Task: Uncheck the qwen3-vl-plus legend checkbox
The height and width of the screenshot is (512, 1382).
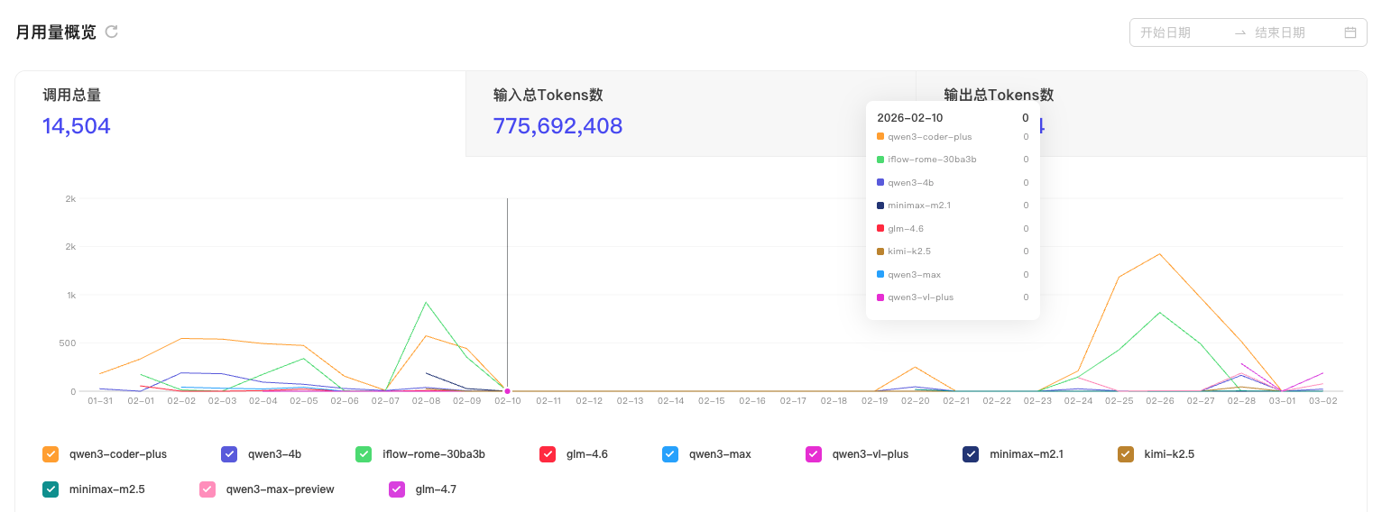Action: 814,454
